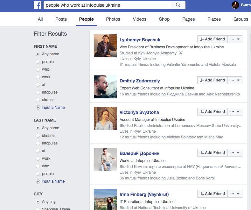Open more options ellipsis for Lyubomyr Boychuk
The width and height of the screenshot is (251, 210).
click(x=232, y=39)
